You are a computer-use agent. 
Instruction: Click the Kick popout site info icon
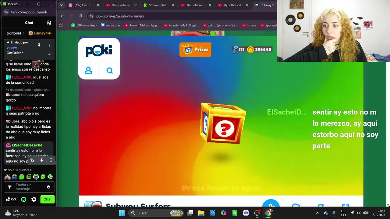click(x=6, y=12)
